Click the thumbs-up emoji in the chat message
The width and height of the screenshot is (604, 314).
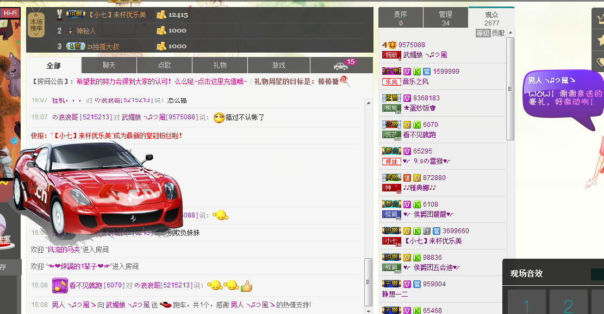[x=246, y=286]
